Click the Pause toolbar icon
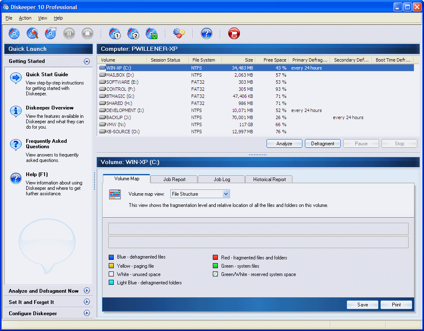Screen dimensions: 424x331 69,33
